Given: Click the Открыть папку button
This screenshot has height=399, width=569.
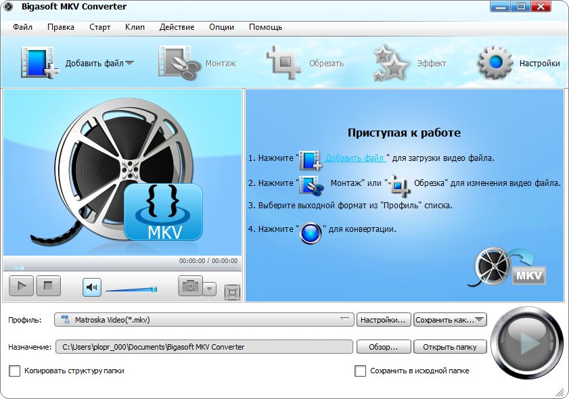Looking at the screenshot, I should [450, 347].
